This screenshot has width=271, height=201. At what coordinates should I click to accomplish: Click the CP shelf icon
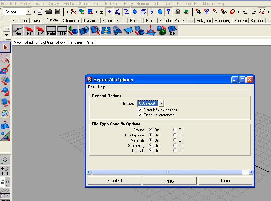point(40,30)
